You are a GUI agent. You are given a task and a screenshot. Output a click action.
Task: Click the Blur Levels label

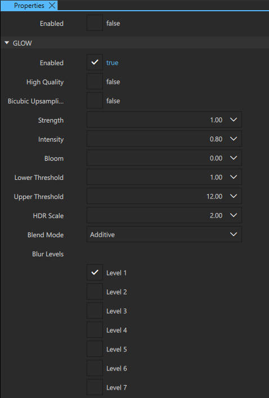[48, 254]
